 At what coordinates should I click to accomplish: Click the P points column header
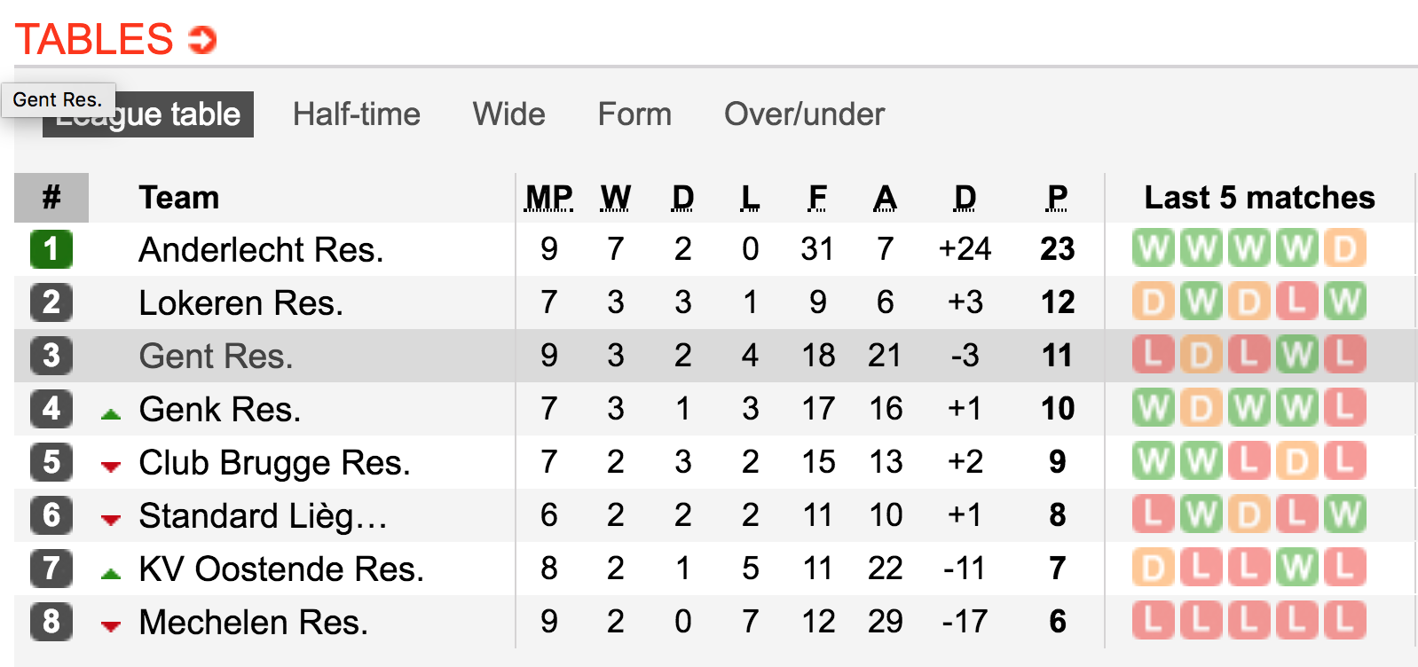pos(1057,197)
